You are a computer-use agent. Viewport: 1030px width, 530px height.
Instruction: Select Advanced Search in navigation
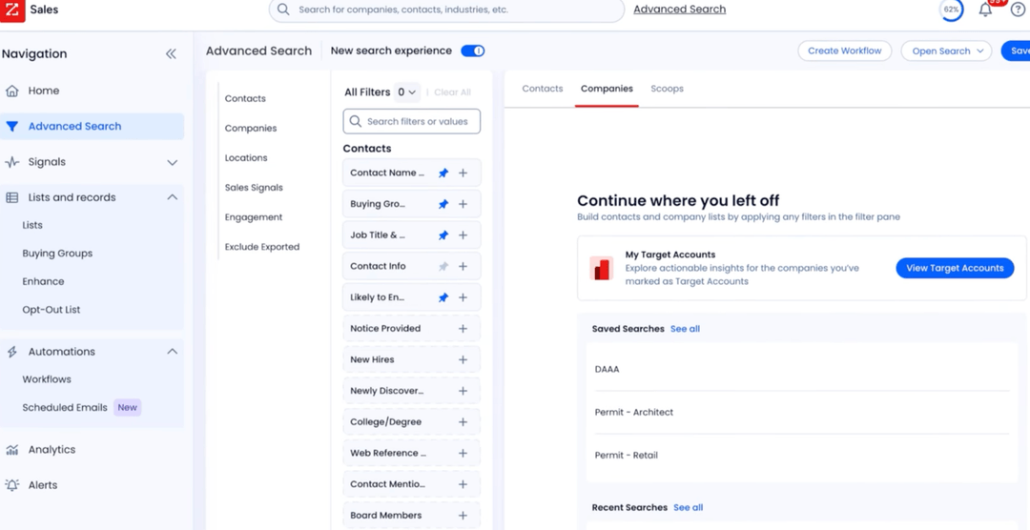(92, 126)
